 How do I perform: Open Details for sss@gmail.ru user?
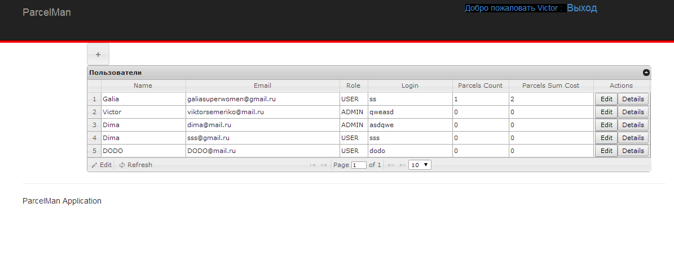point(633,138)
